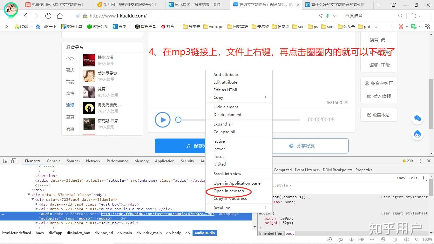434x244 pixels.
Task: Toggle the :hover state in context menu
Action: point(239,149)
